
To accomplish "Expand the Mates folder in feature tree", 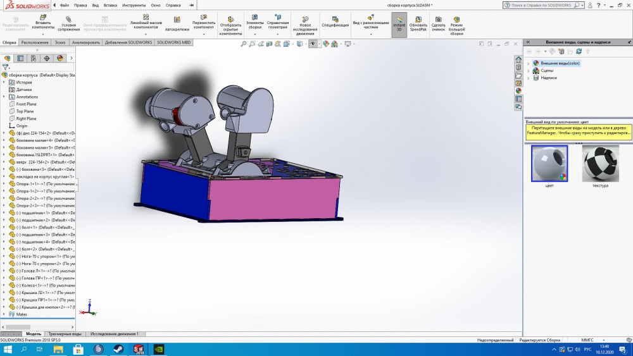I will pos(4,314).
